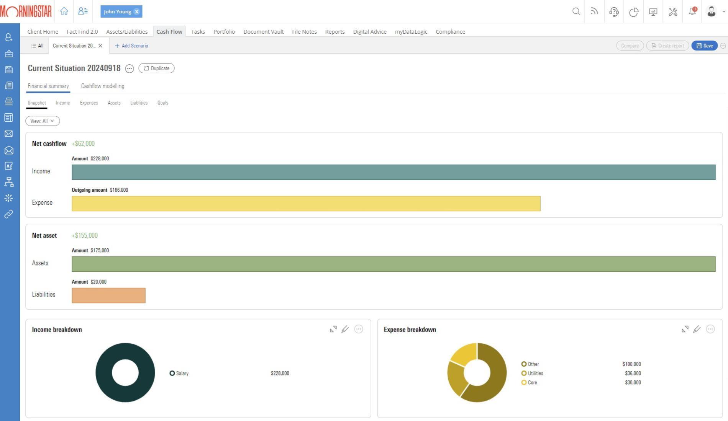Open the notifications bell
The height and width of the screenshot is (421, 728).
tap(692, 11)
